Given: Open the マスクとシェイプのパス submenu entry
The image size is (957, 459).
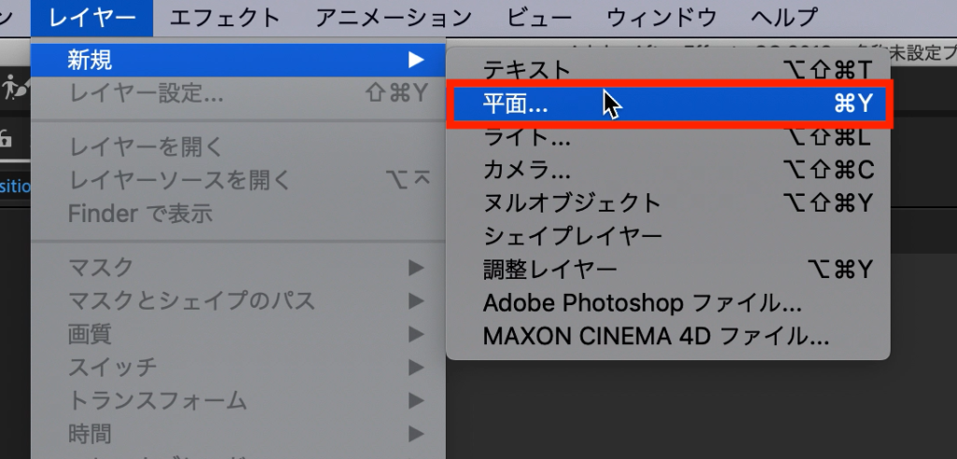Looking at the screenshot, I should point(238,300).
